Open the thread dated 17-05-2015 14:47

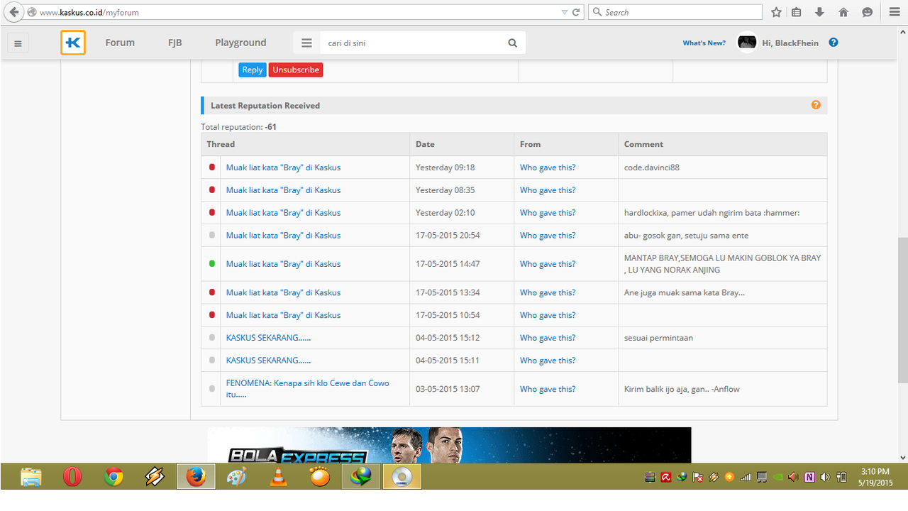point(283,264)
